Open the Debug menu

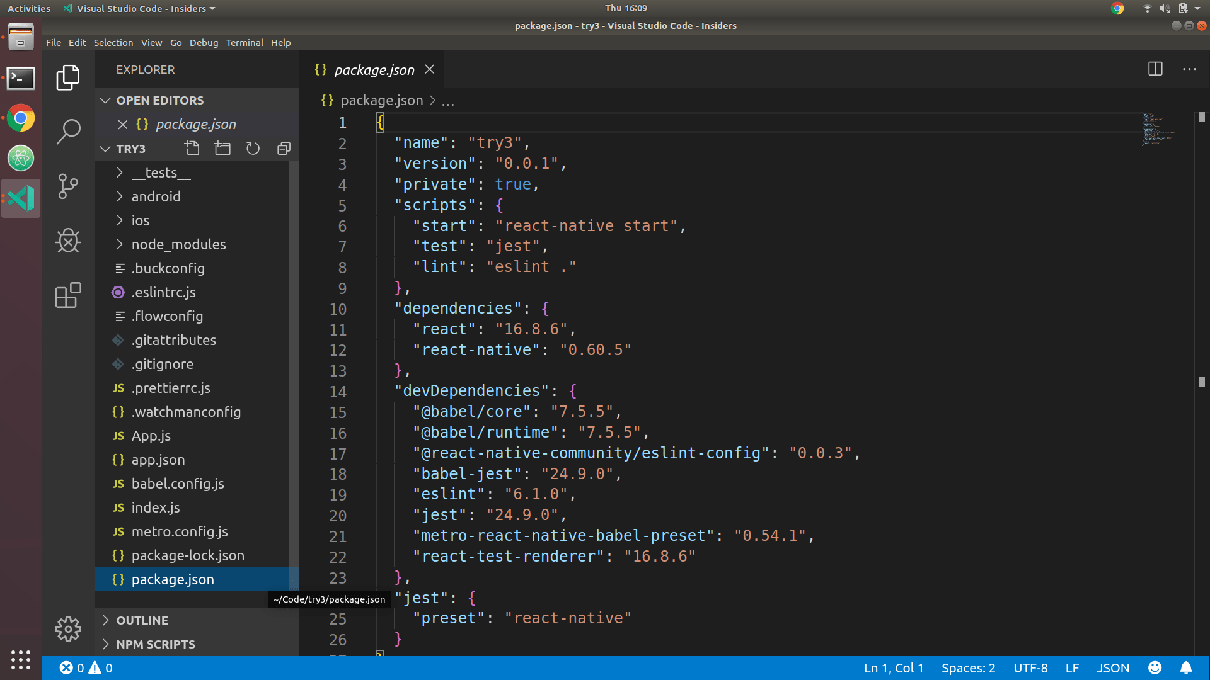pos(204,43)
